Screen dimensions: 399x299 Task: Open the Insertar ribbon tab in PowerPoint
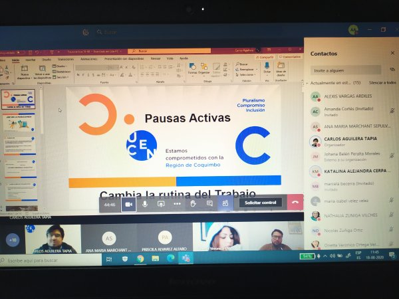31,58
